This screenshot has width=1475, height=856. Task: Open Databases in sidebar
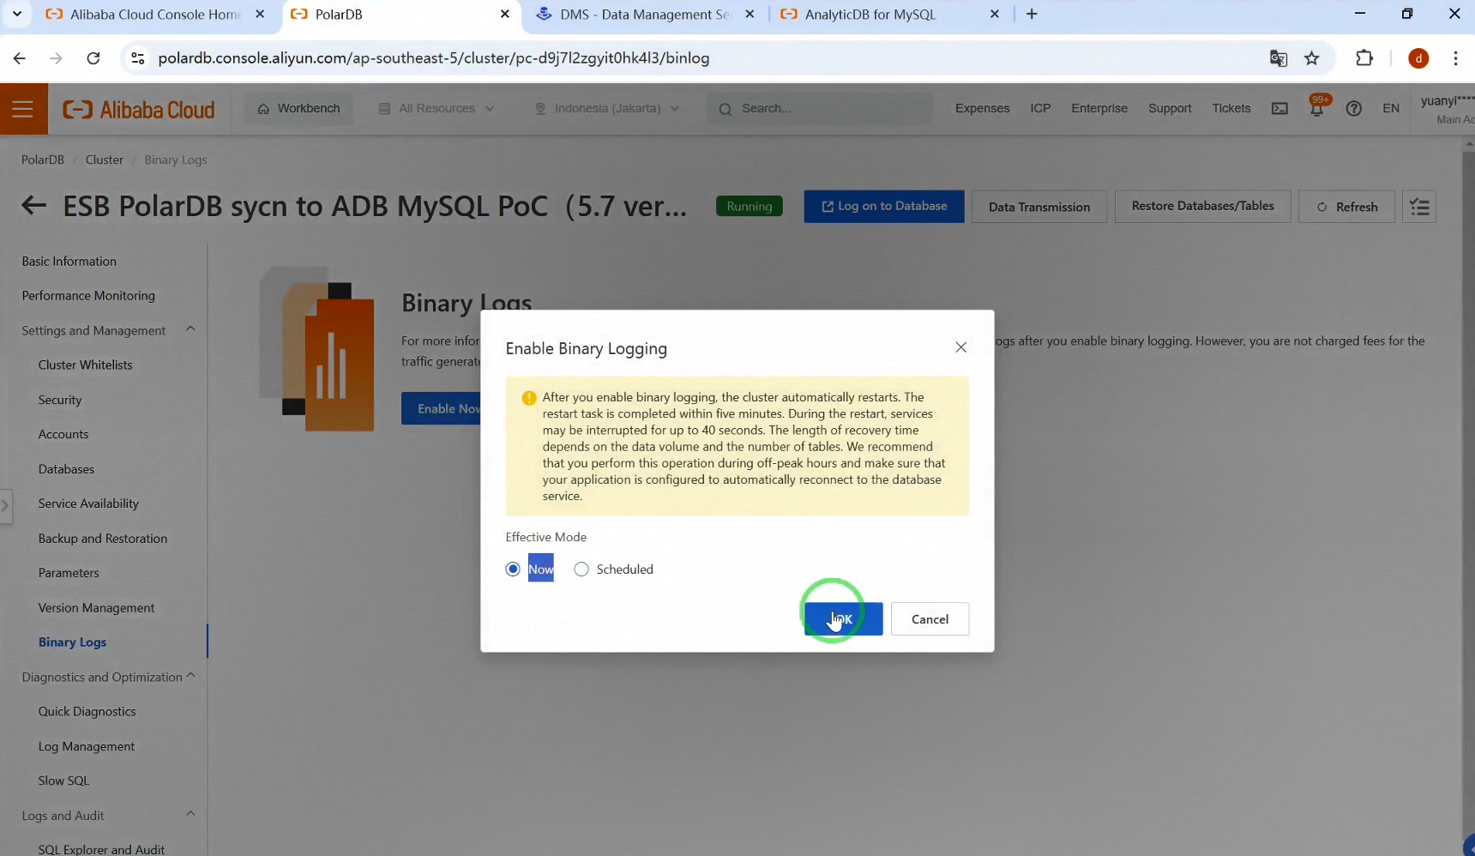66,469
